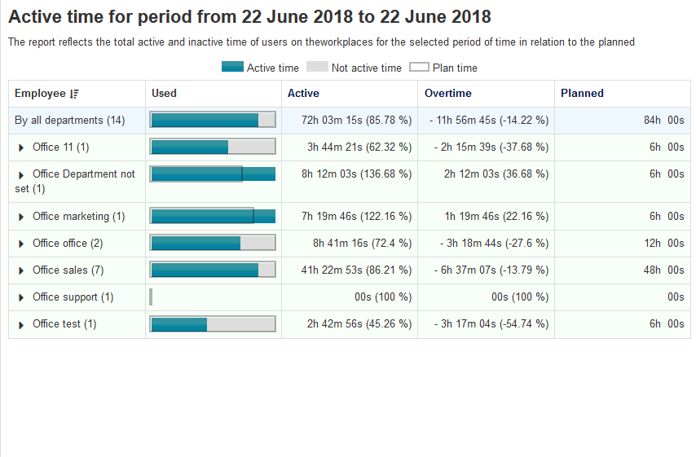Toggle Active time legend swatch
The image size is (696, 457).
pyautogui.click(x=232, y=68)
